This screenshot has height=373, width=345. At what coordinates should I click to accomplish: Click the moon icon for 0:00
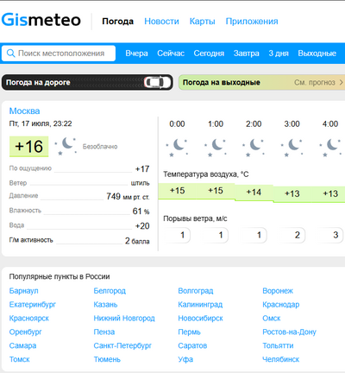[x=177, y=148]
